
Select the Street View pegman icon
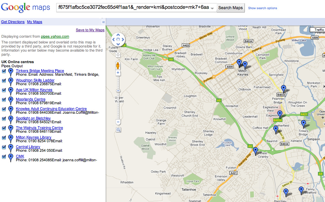click(118, 66)
